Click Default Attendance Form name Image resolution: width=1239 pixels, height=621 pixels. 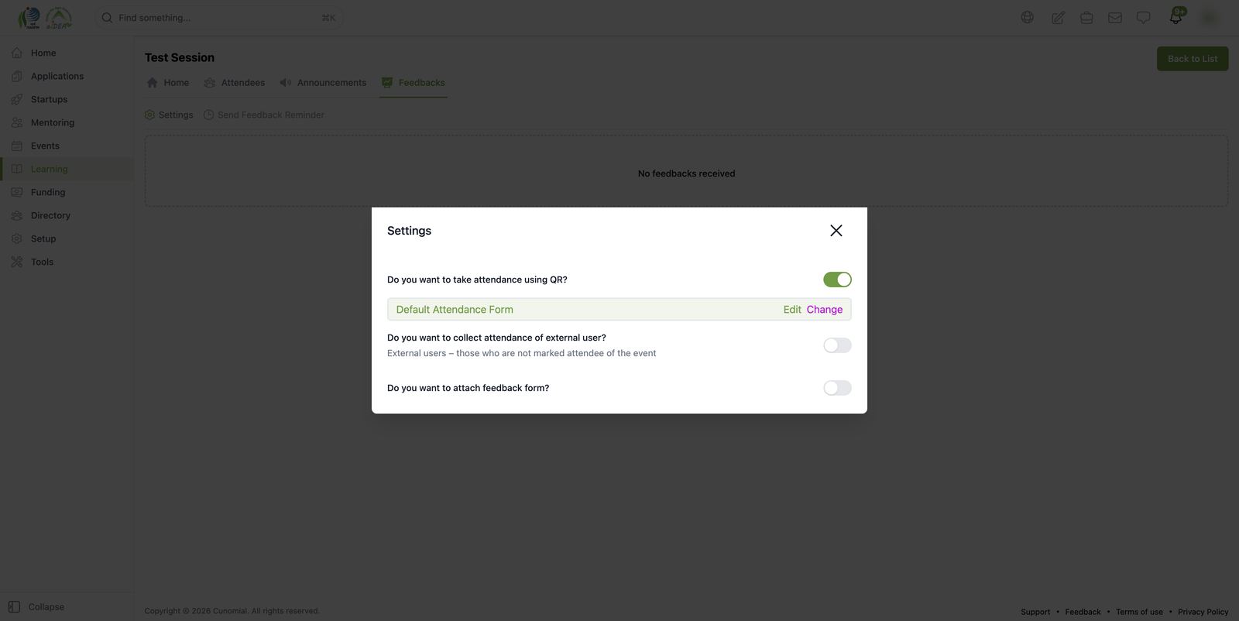point(455,310)
